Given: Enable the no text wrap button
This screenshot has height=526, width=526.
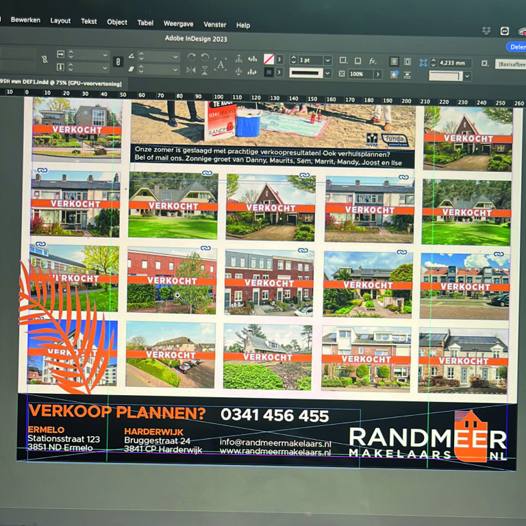Looking at the screenshot, I should coord(394,62).
